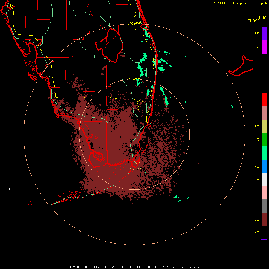Click the WS legend label
This screenshot has width=269, height=269.
point(256,166)
